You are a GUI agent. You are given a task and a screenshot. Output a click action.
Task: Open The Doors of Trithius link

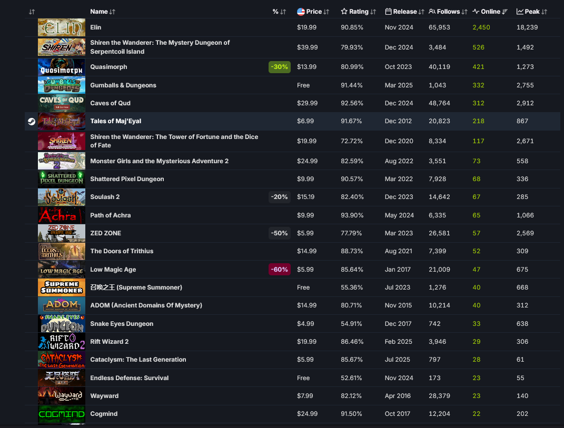click(122, 251)
